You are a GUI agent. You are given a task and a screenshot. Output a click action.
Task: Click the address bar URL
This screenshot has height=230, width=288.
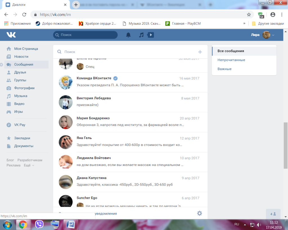click(x=55, y=15)
